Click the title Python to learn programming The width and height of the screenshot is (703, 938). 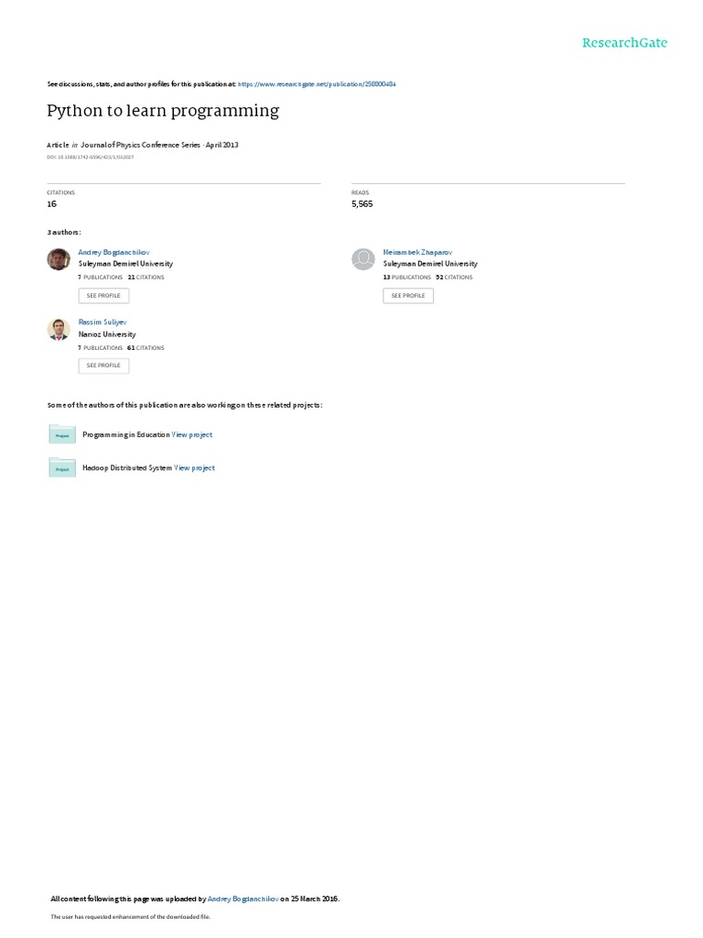coord(163,111)
